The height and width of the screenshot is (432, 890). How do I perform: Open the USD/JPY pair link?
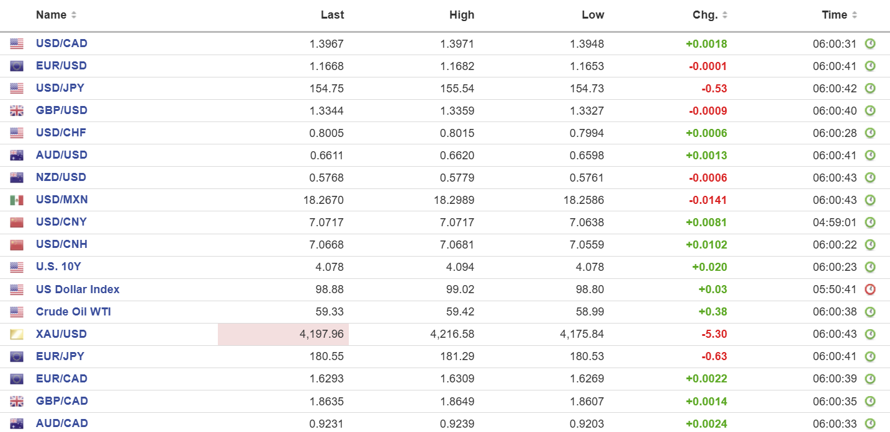coord(60,88)
